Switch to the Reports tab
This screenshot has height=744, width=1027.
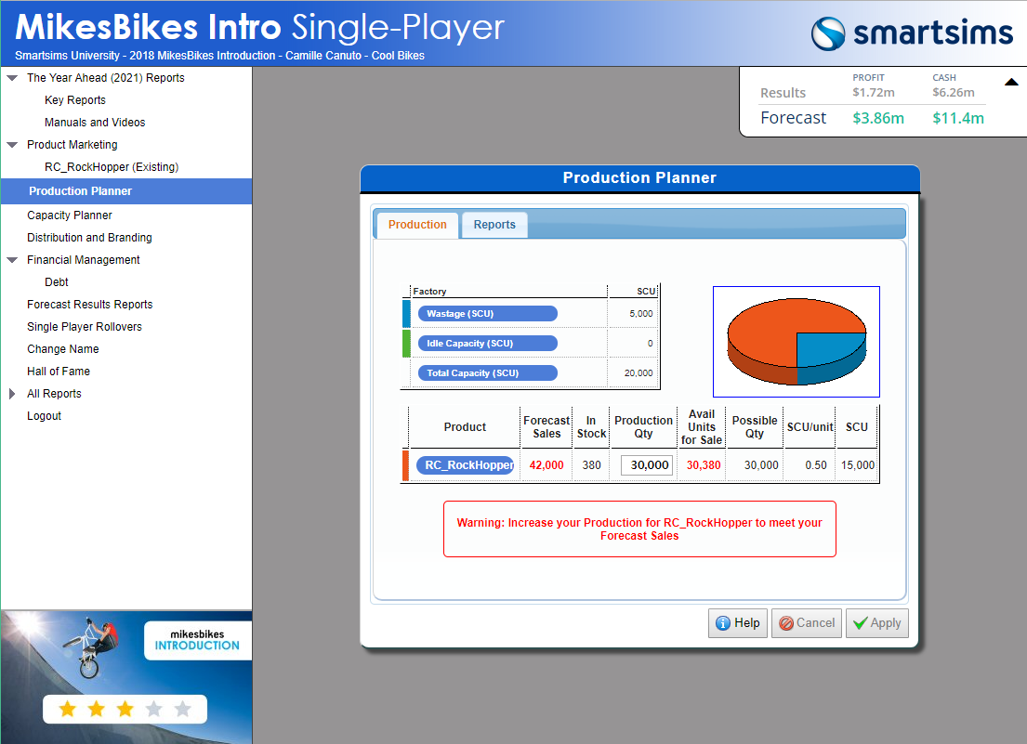494,225
